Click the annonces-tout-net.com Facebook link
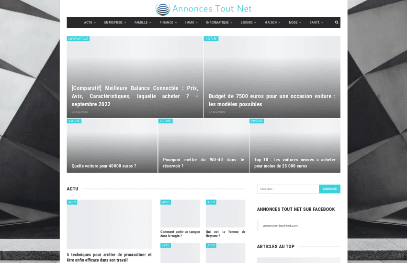 click(281, 225)
